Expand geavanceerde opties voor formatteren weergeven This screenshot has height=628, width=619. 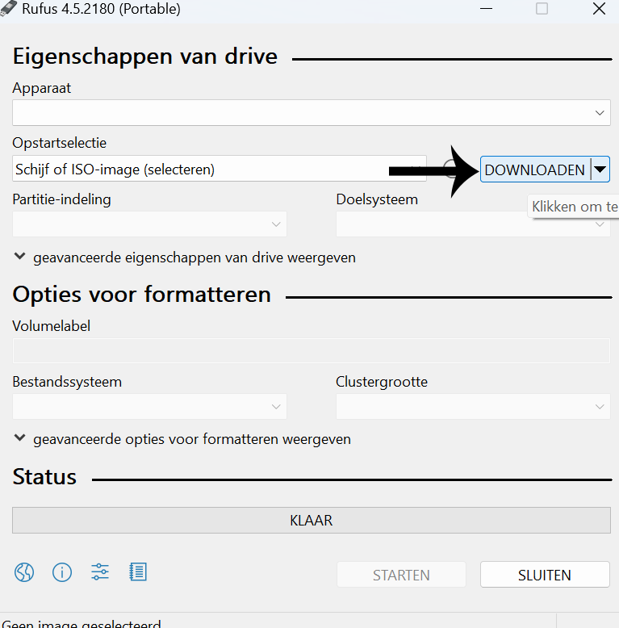182,439
